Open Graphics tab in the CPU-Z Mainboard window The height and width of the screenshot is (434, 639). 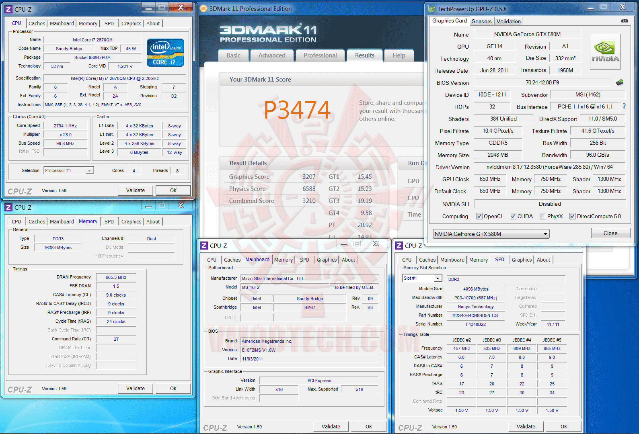click(327, 260)
